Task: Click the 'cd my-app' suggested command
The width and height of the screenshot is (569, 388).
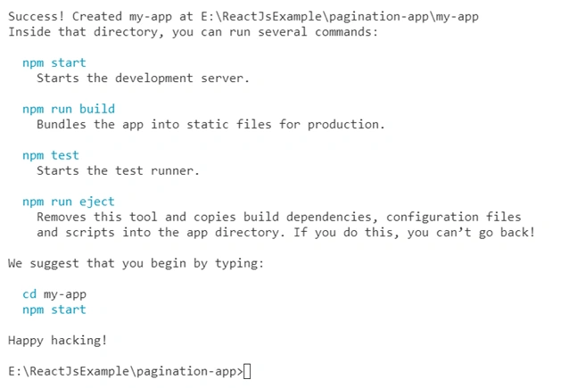Action: (x=54, y=294)
